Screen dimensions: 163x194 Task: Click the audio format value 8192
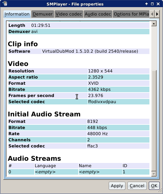pos(92,121)
